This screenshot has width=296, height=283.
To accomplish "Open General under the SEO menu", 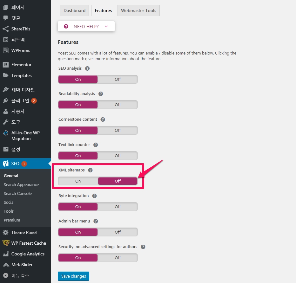I will coord(11,176).
